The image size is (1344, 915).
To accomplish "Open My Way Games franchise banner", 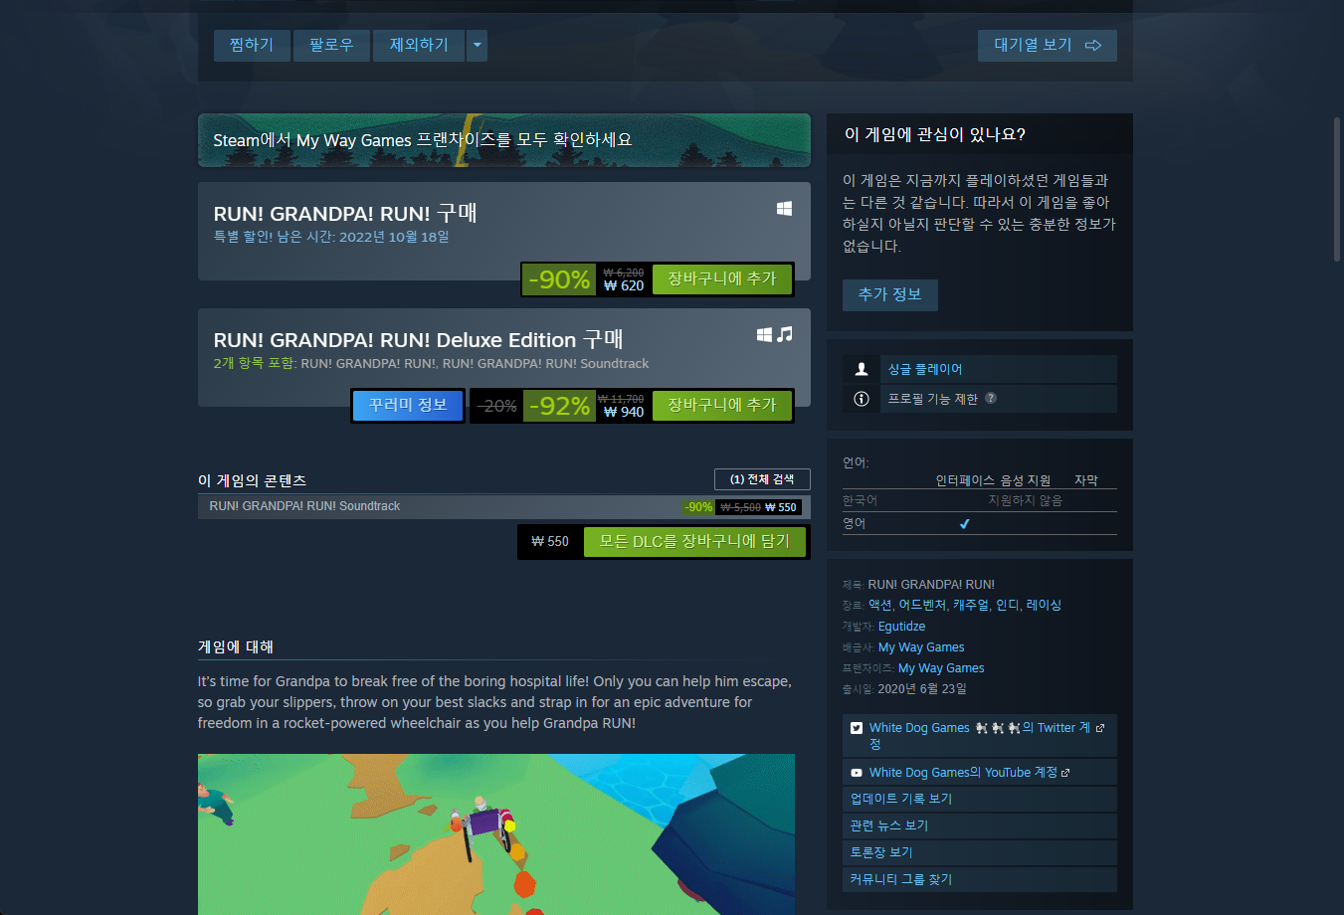I will point(504,140).
